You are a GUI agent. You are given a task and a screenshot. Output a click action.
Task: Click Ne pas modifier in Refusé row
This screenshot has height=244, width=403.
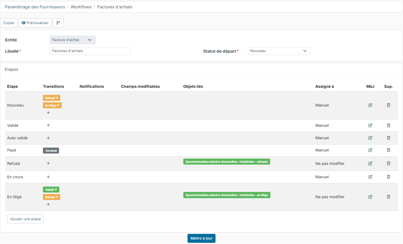[330, 163]
